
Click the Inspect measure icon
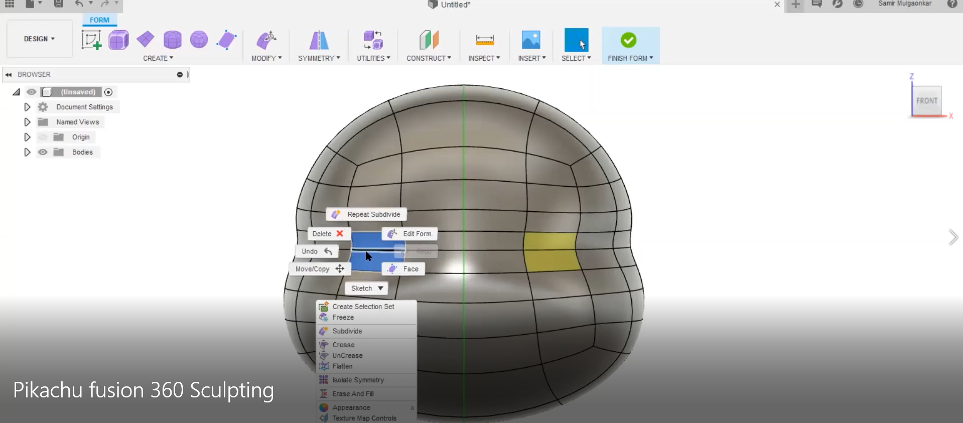click(x=485, y=40)
